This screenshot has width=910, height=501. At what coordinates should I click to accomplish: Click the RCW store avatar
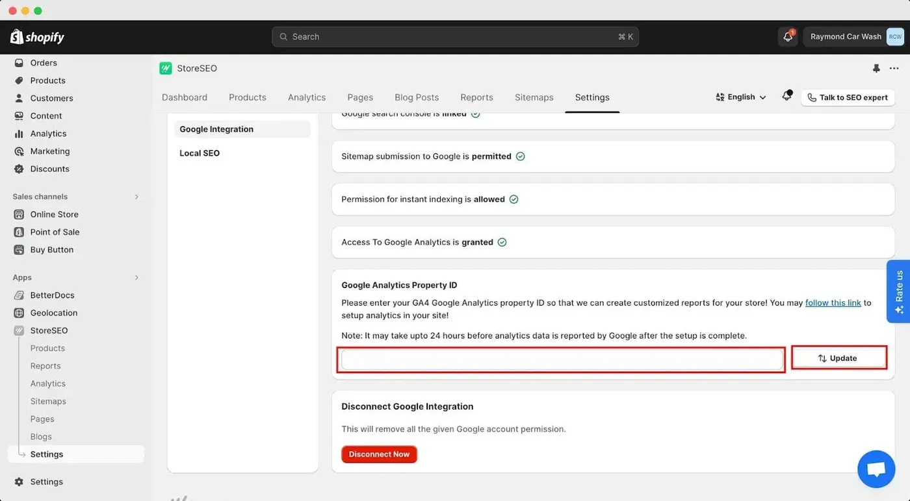click(x=895, y=37)
